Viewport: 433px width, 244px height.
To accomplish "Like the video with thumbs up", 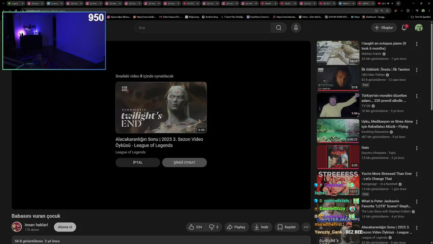I will click(x=196, y=227).
